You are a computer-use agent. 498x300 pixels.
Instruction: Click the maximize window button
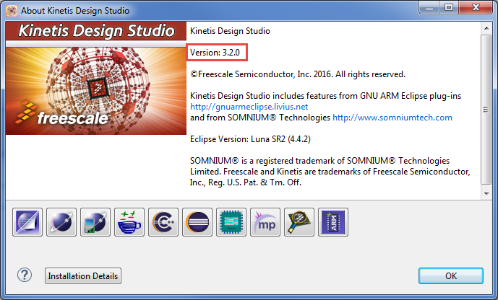pos(449,8)
